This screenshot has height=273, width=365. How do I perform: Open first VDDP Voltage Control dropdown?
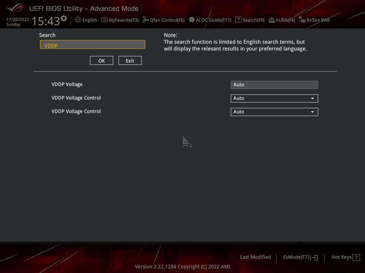coord(274,98)
